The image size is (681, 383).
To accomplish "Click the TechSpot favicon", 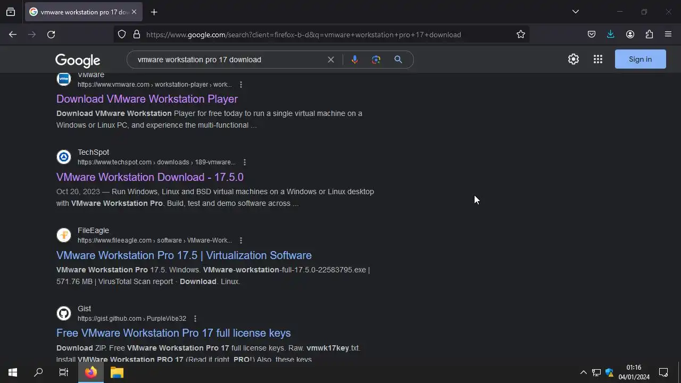I will 64,157.
